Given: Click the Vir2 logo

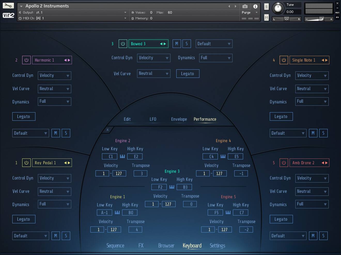Looking at the screenshot, I should point(8,15).
